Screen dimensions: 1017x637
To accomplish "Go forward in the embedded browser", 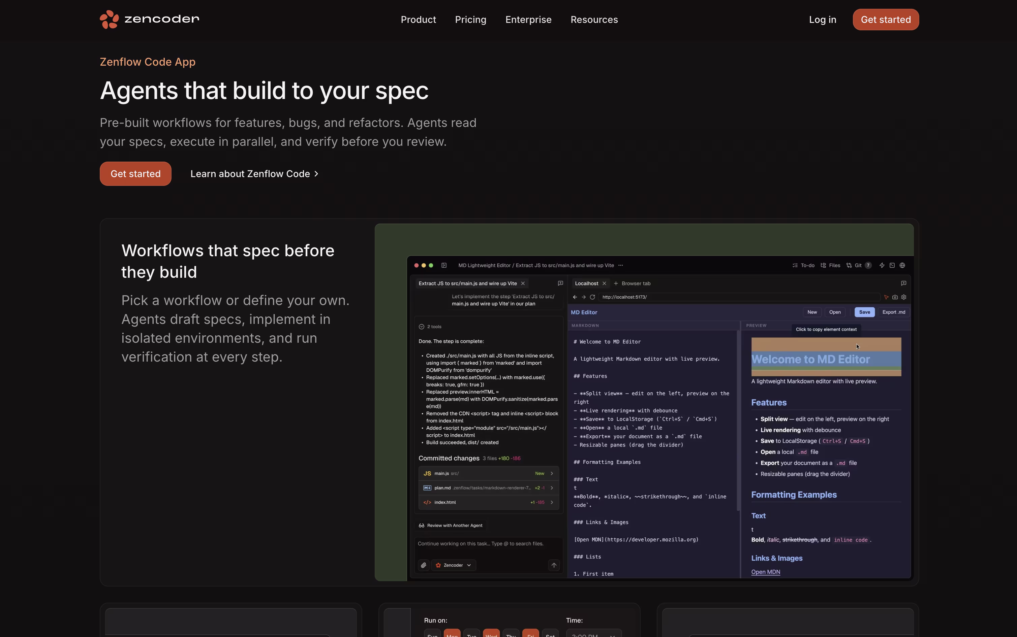I will click(x=584, y=297).
